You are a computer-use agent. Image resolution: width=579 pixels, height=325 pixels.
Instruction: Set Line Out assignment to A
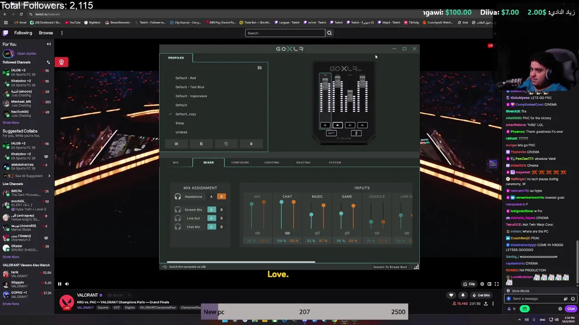pos(211,218)
